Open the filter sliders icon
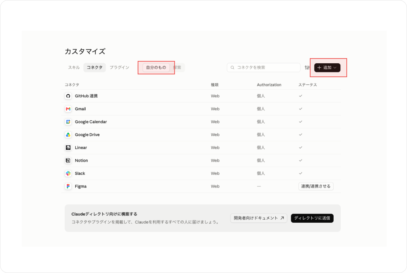The width and height of the screenshot is (407, 273). coord(307,68)
